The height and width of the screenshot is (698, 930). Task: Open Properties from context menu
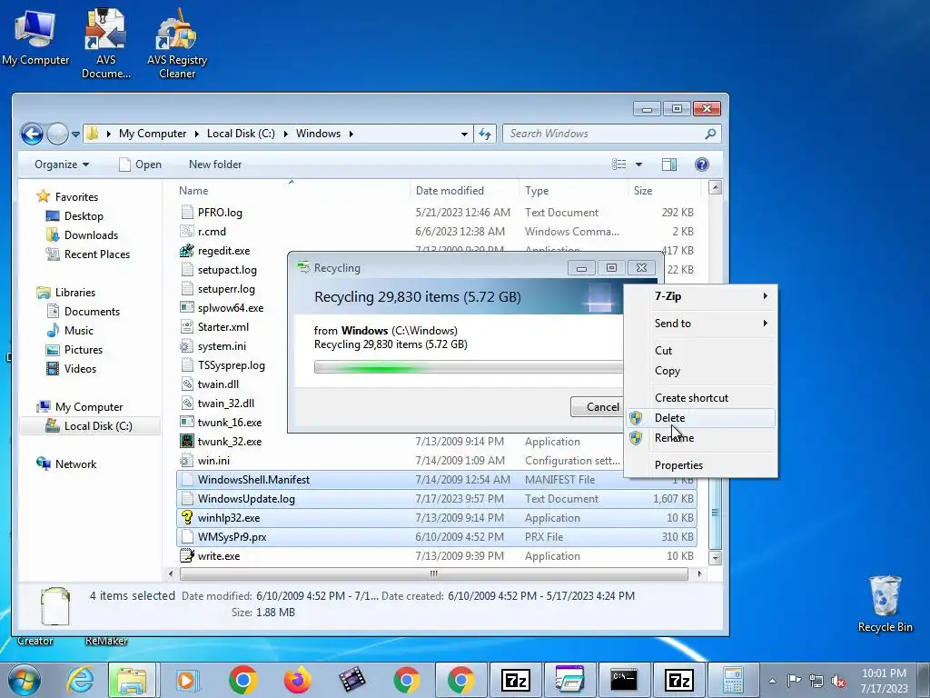[x=700, y=465]
